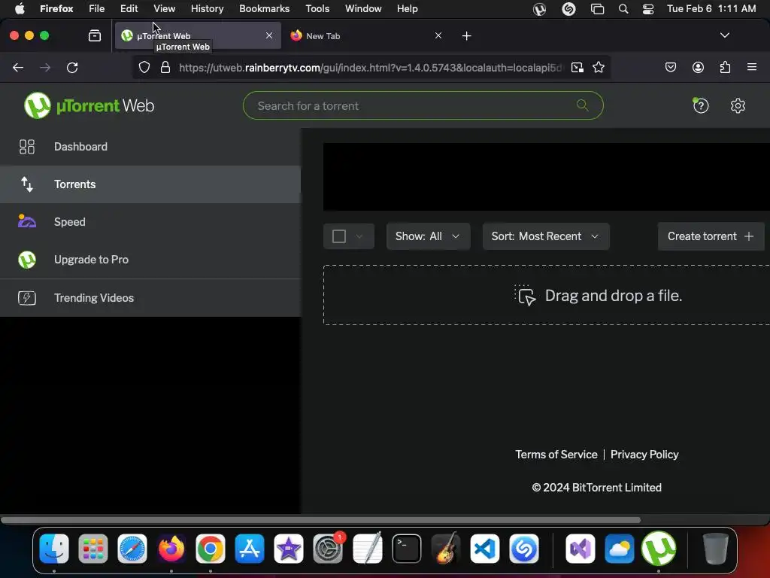The height and width of the screenshot is (578, 770).
Task: Open the Firefox account icon
Action: (x=698, y=67)
